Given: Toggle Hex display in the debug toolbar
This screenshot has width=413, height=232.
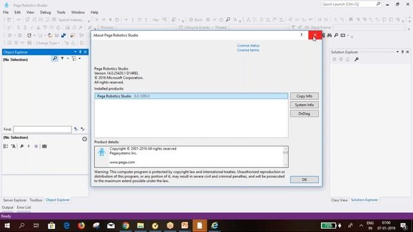Looking at the screenshot, I should click(156, 20).
